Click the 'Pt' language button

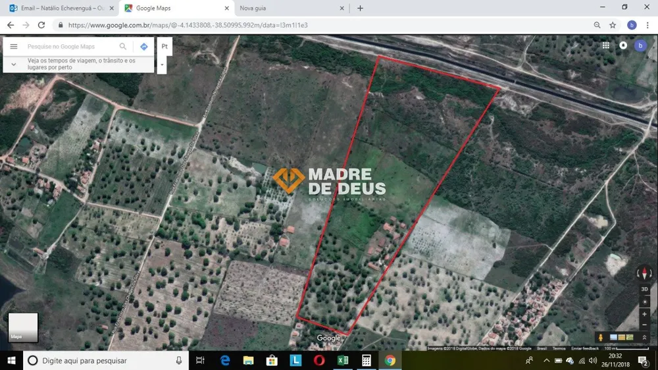pos(164,46)
